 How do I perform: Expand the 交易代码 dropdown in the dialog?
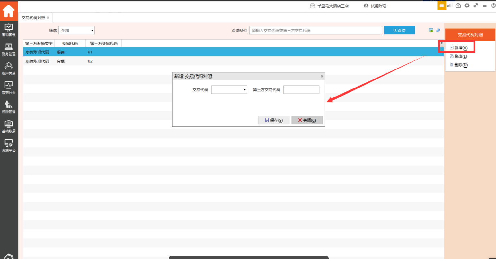click(229, 90)
